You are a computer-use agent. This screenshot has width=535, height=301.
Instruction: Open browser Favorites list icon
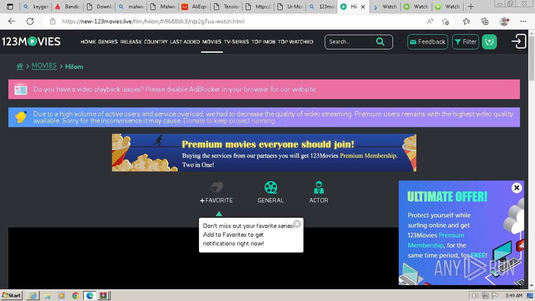(466, 21)
